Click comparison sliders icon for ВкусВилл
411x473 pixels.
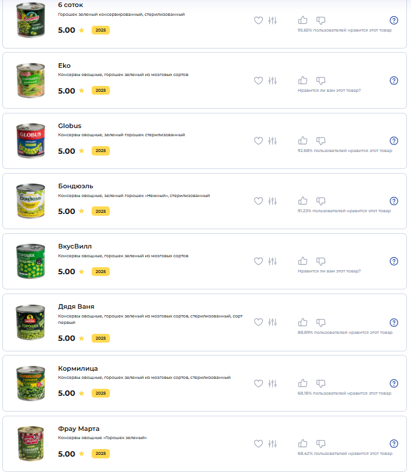click(x=273, y=261)
